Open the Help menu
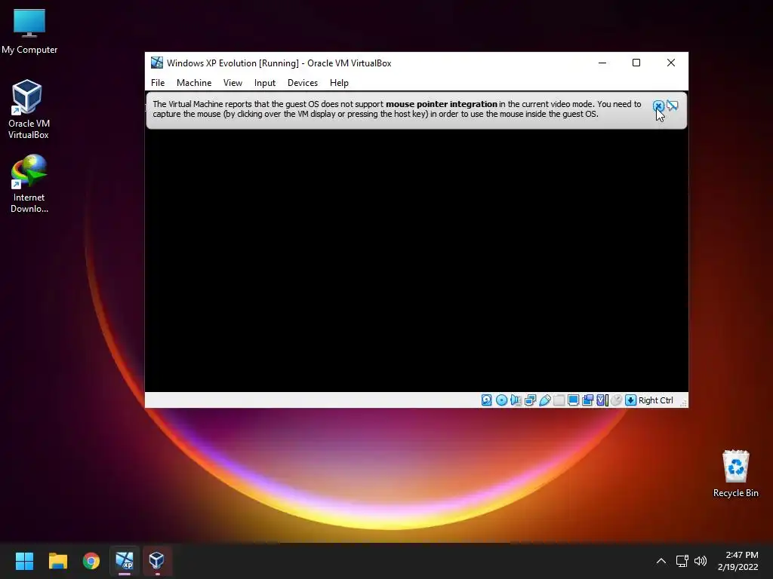This screenshot has height=579, width=773. [x=339, y=83]
